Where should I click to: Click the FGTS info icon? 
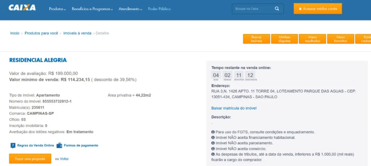[213, 132]
